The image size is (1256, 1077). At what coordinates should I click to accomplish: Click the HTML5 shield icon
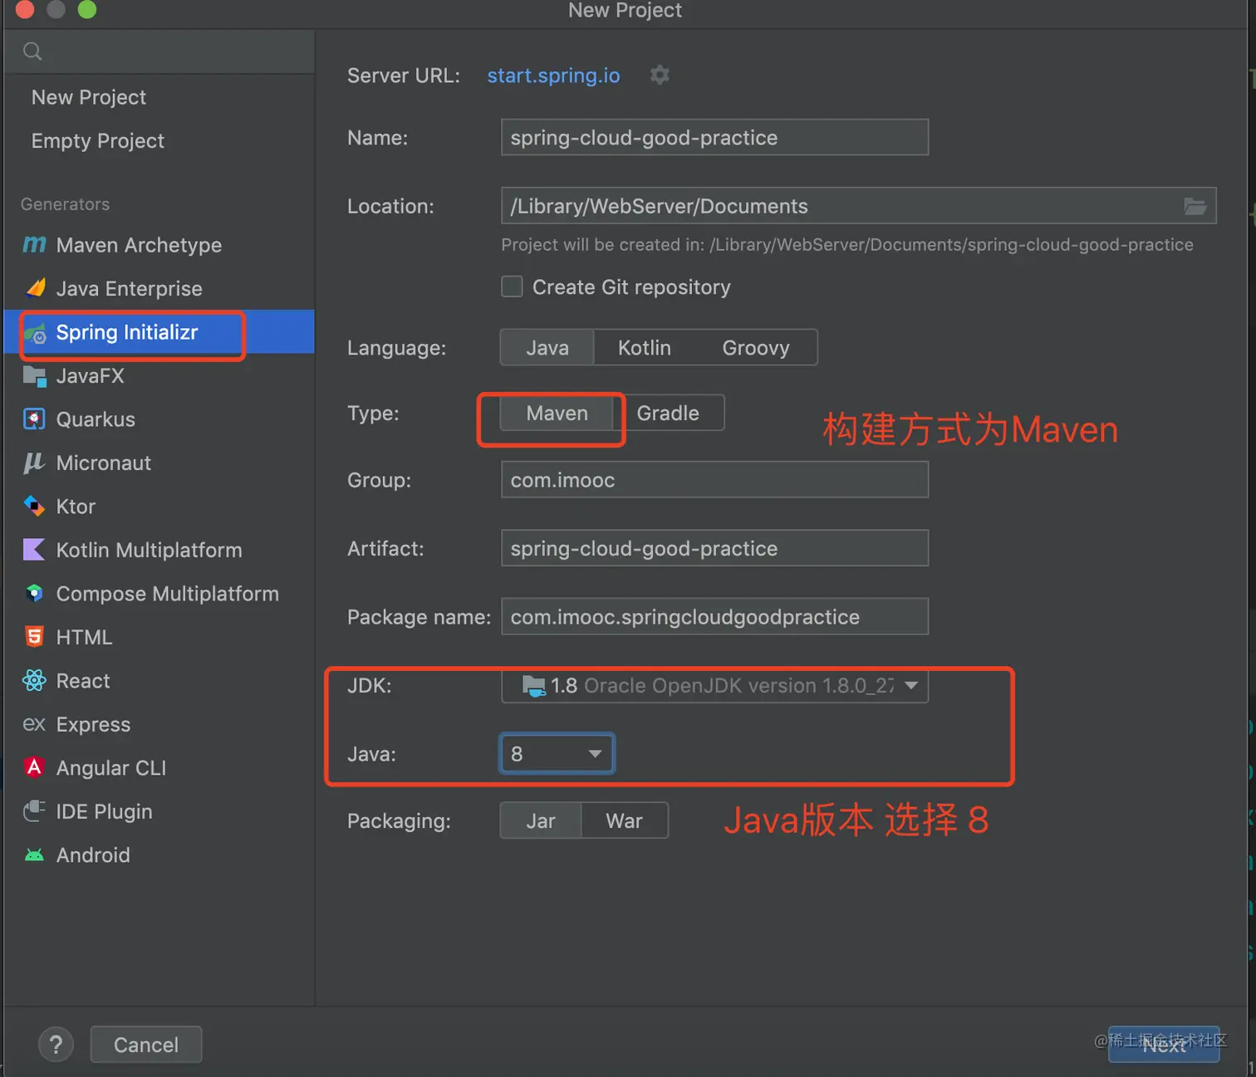coord(34,637)
